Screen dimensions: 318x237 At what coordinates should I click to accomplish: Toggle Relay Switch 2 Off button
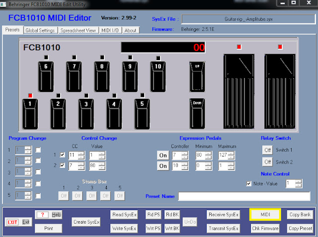coord(268,162)
